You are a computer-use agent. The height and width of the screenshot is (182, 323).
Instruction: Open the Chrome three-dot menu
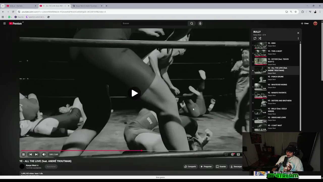pos(320,12)
